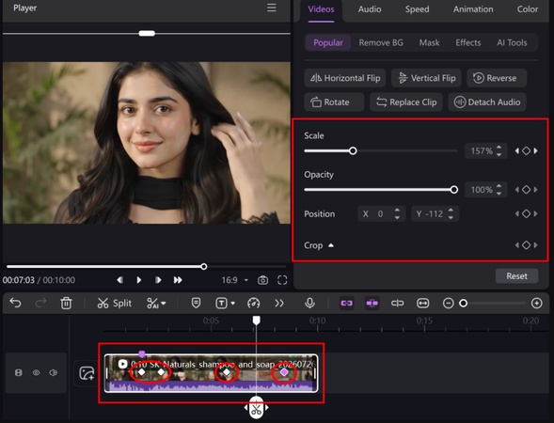The height and width of the screenshot is (423, 554).
Task: Click the redo arrow
Action: [x=40, y=303]
